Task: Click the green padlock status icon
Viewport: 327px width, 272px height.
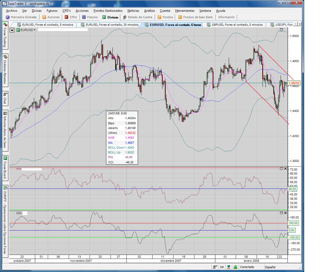Action: click(x=235, y=267)
